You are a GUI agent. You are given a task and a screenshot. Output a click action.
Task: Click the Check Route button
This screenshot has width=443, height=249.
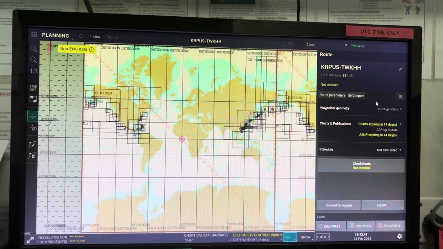[361, 166]
